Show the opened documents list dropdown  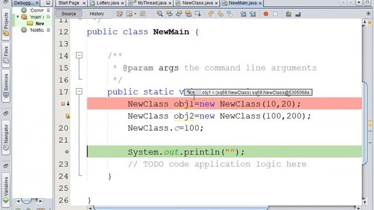[359, 3]
